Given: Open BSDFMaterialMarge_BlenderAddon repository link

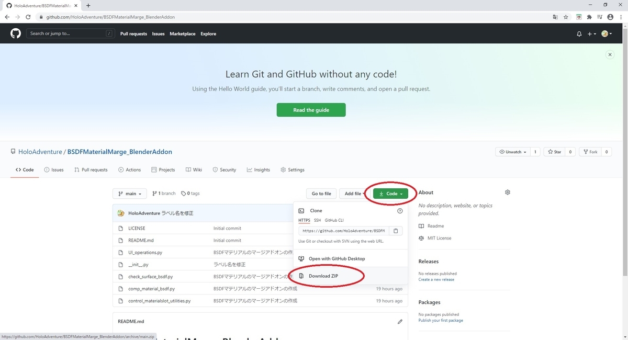Looking at the screenshot, I should pos(120,152).
